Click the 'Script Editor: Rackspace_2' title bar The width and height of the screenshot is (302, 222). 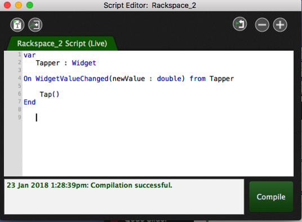[x=150, y=6]
